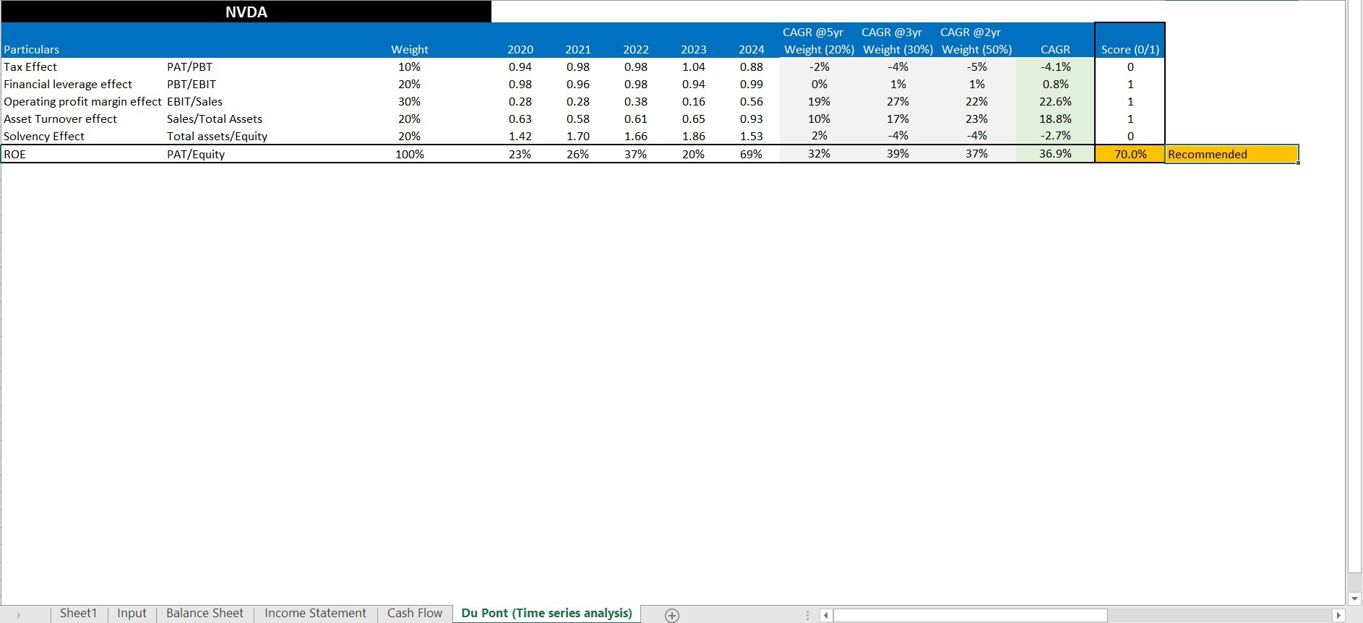The width and height of the screenshot is (1363, 623).
Task: Select the ROE weight 100% cell
Action: click(x=409, y=154)
